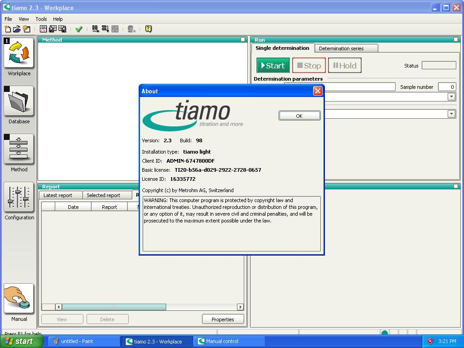Click the report scrollbar left arrow
Screen dimensions: 464x348
(58, 307)
